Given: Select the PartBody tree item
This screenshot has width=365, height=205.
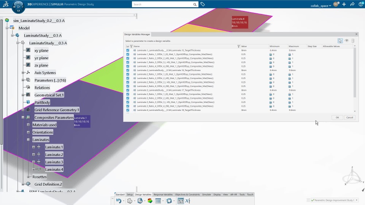Looking at the screenshot, I should coord(42,102).
